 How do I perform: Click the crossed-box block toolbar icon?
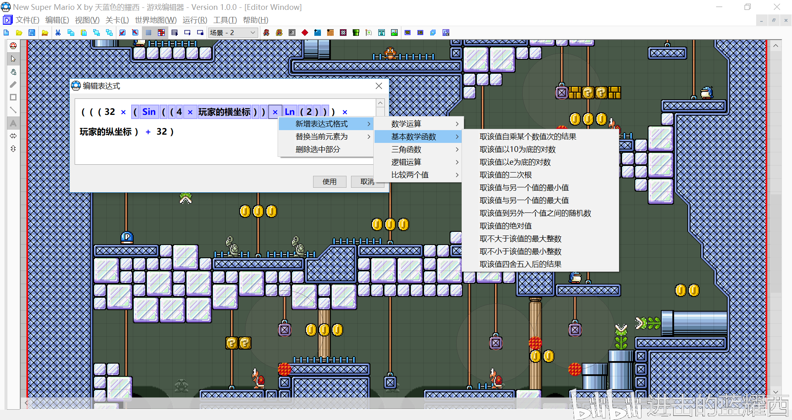[343, 33]
